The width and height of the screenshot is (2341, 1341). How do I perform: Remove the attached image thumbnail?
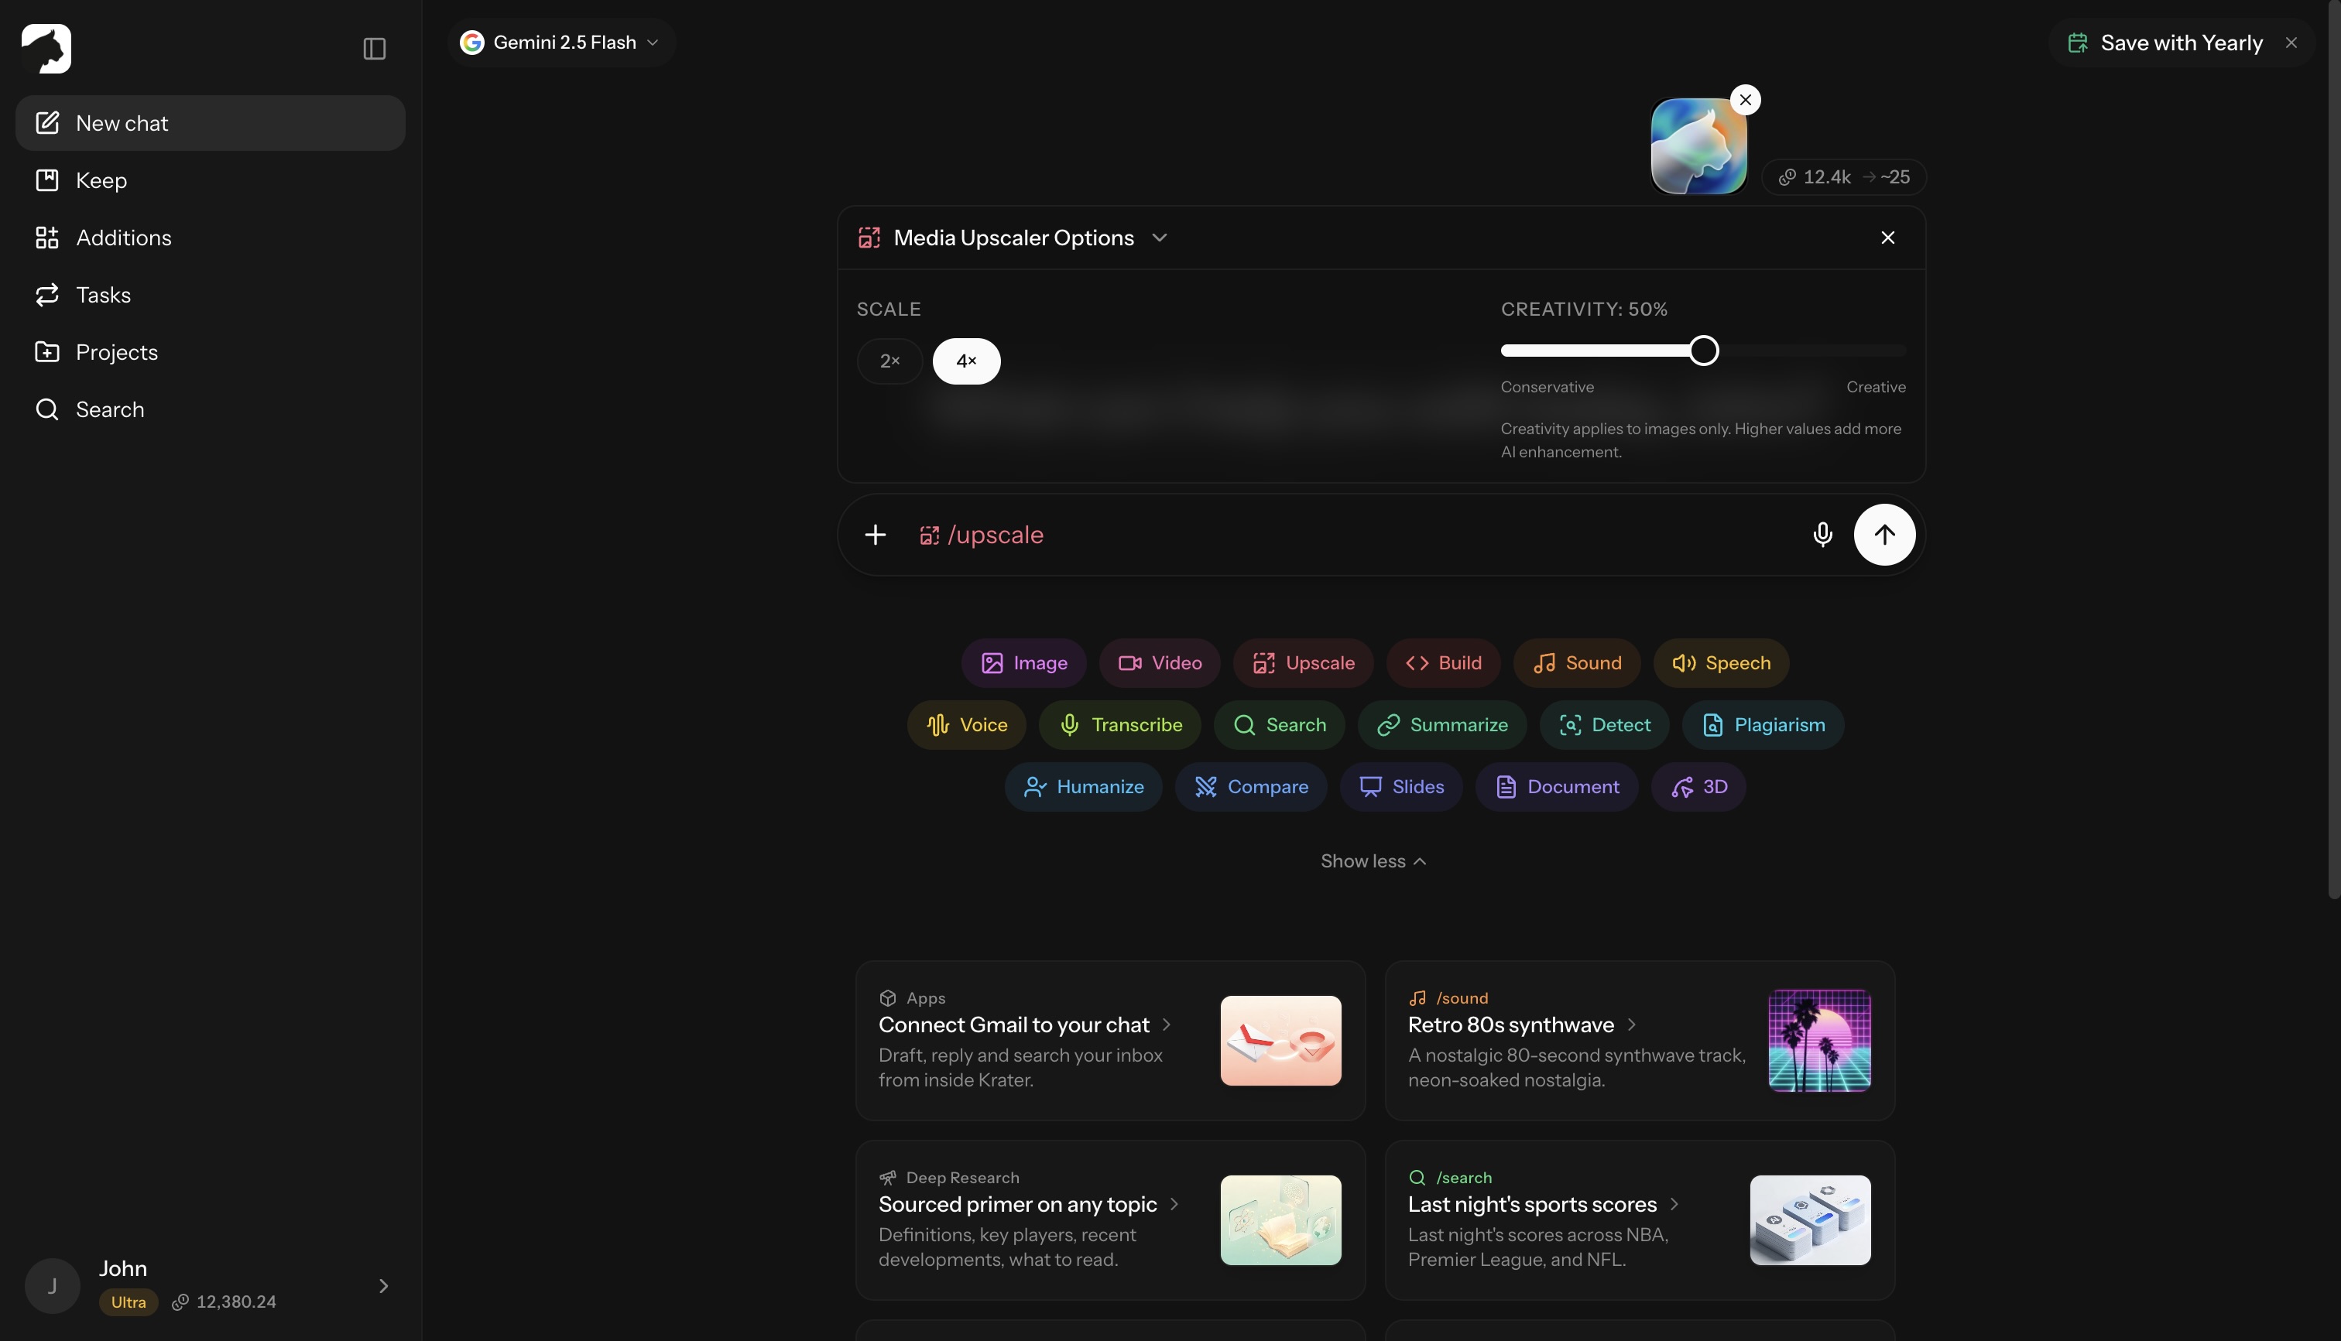[x=1745, y=100]
